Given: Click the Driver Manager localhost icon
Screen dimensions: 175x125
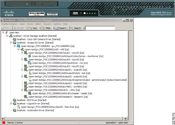Looking at the screenshot, I should click(11, 36).
